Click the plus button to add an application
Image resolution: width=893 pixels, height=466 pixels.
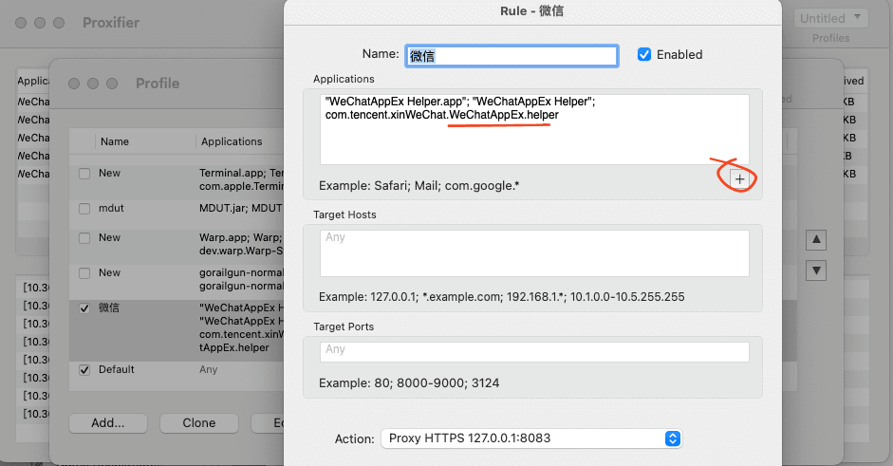coord(739,179)
